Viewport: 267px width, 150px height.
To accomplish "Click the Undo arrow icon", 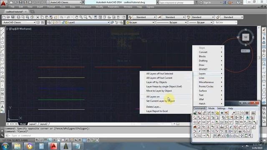I will pos(61,17).
